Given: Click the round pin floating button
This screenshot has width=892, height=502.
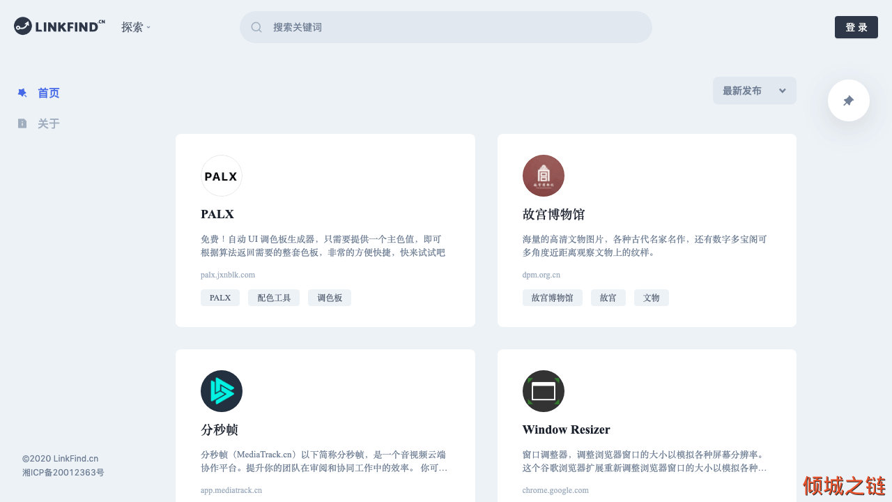Looking at the screenshot, I should click(x=849, y=100).
